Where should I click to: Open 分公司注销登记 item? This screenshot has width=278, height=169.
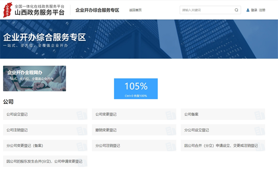click(x=134, y=145)
